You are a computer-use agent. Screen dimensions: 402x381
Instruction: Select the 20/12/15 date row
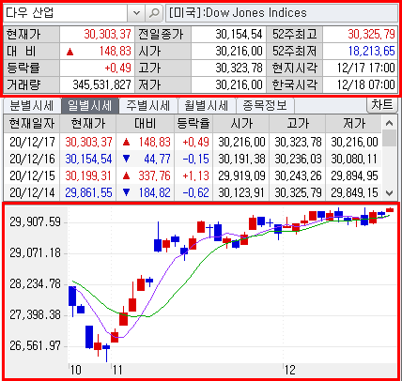click(x=193, y=175)
